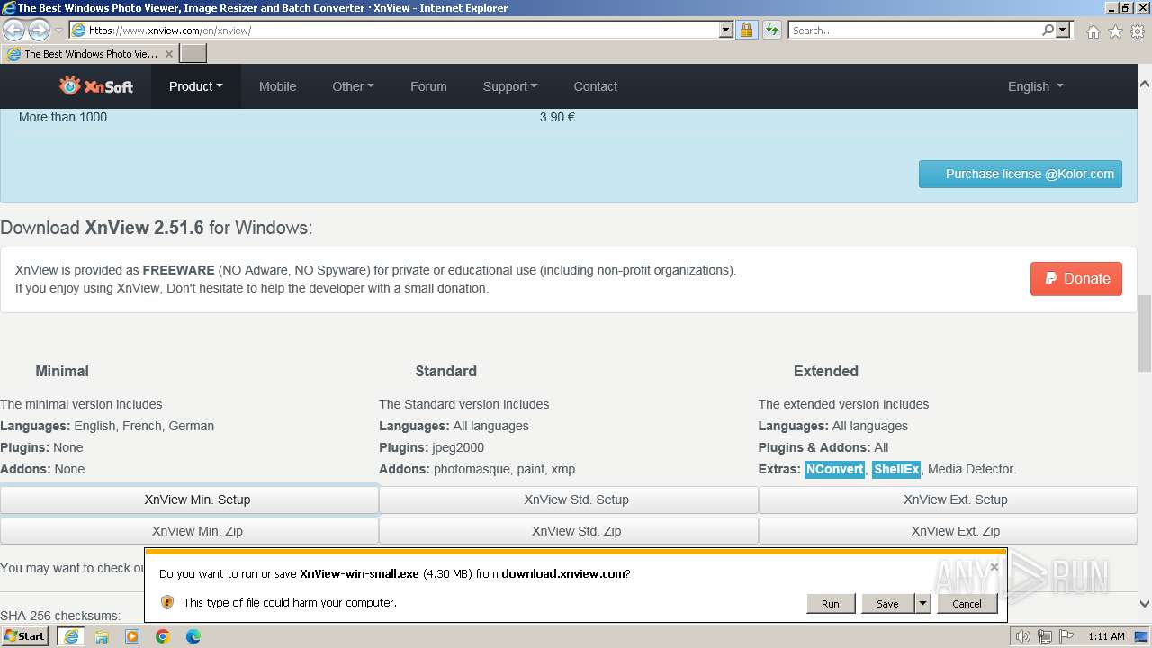Expand the address bar URL history dropdown
The height and width of the screenshot is (648, 1152).
726,30
